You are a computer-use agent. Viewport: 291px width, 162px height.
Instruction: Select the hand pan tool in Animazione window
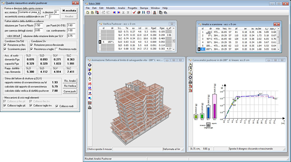[x=90, y=79]
